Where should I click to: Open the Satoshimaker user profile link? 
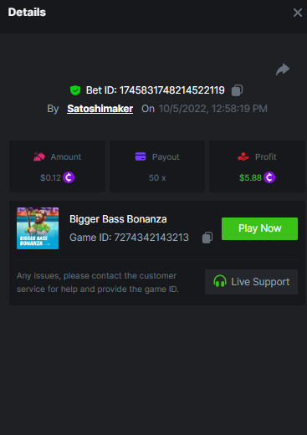(100, 109)
